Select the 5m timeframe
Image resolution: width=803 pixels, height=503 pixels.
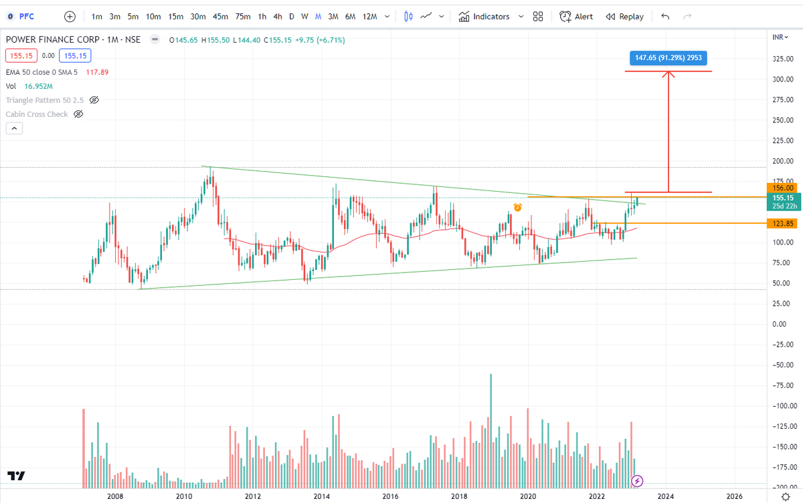point(133,16)
